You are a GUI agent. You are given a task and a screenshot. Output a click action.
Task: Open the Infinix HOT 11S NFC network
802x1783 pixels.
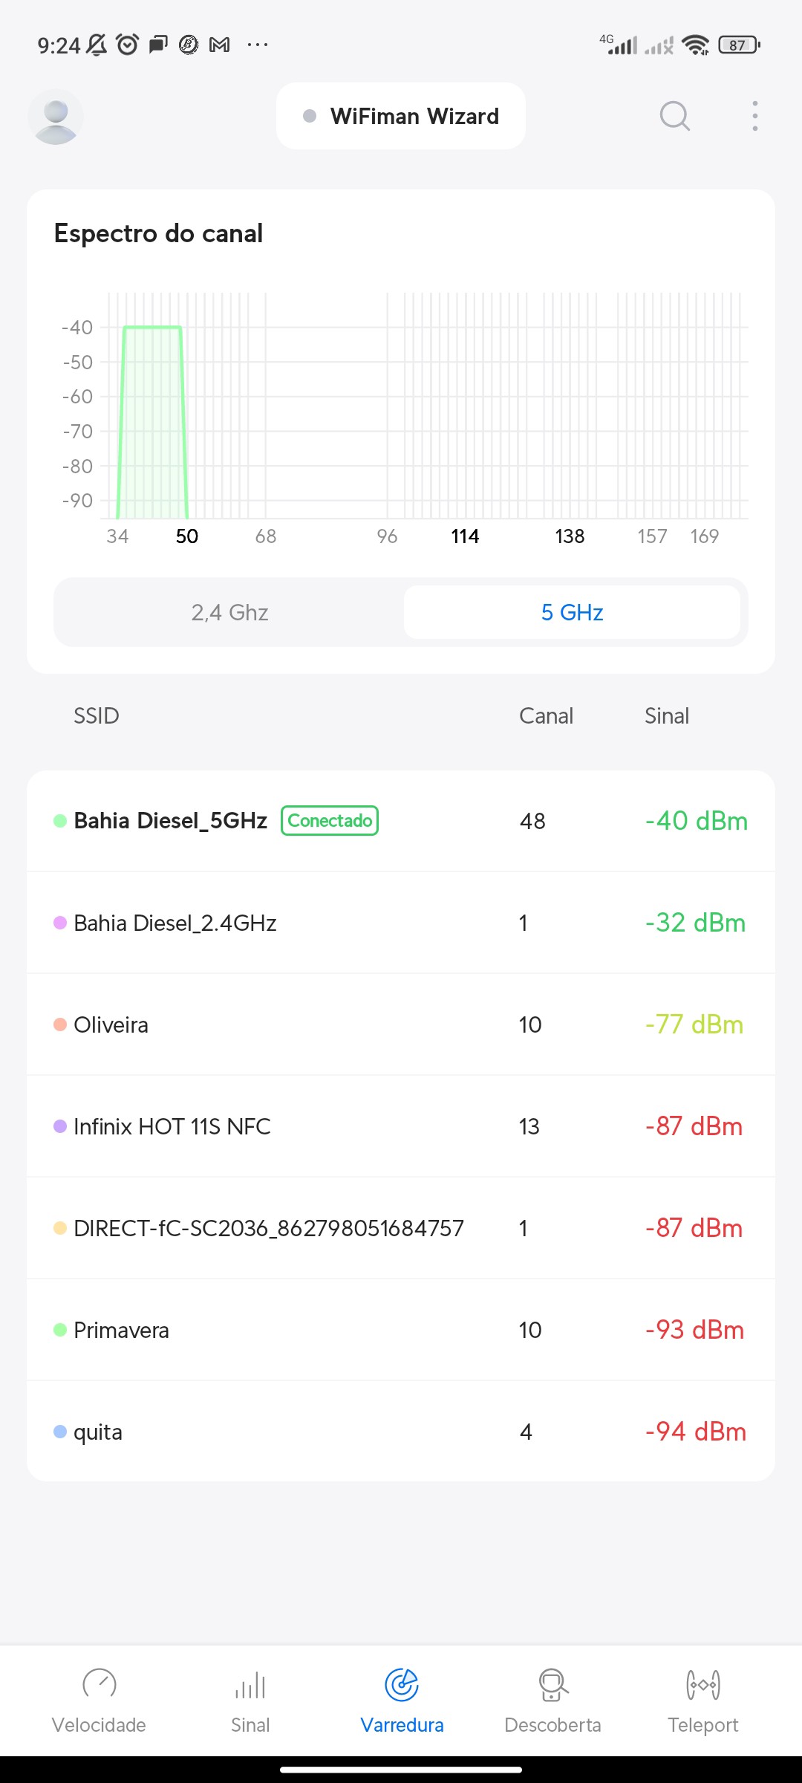tap(401, 1126)
